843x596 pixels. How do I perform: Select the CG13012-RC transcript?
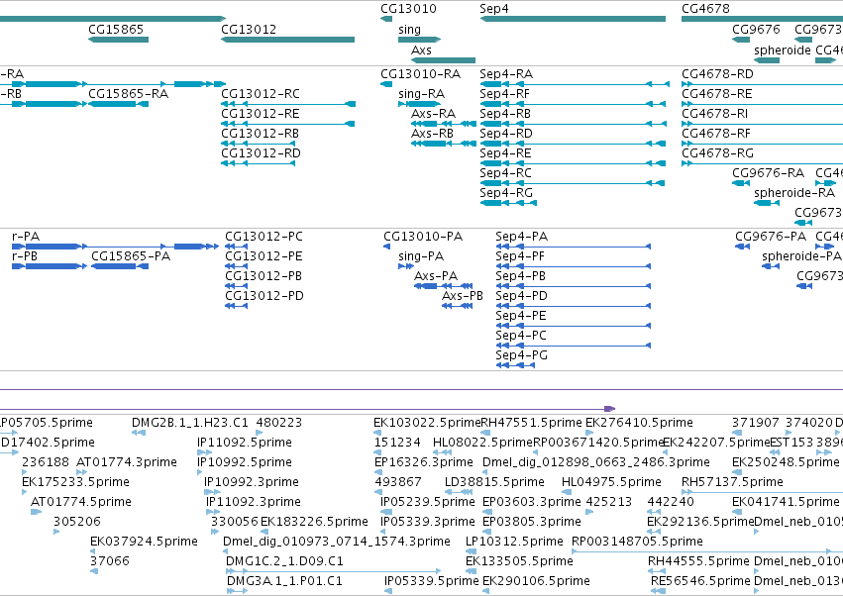288,104
